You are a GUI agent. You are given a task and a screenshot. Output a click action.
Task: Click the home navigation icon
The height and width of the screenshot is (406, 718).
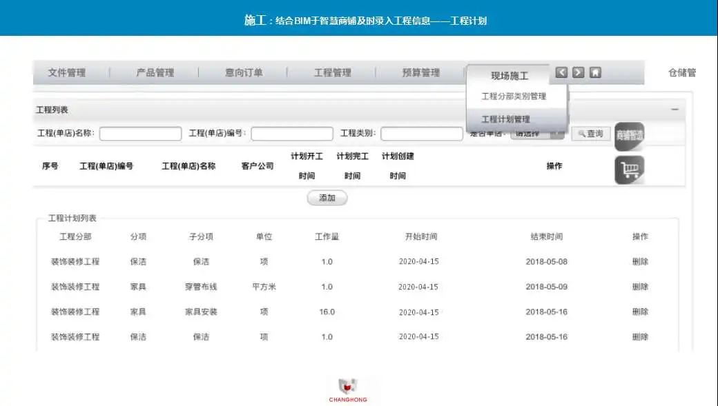595,72
